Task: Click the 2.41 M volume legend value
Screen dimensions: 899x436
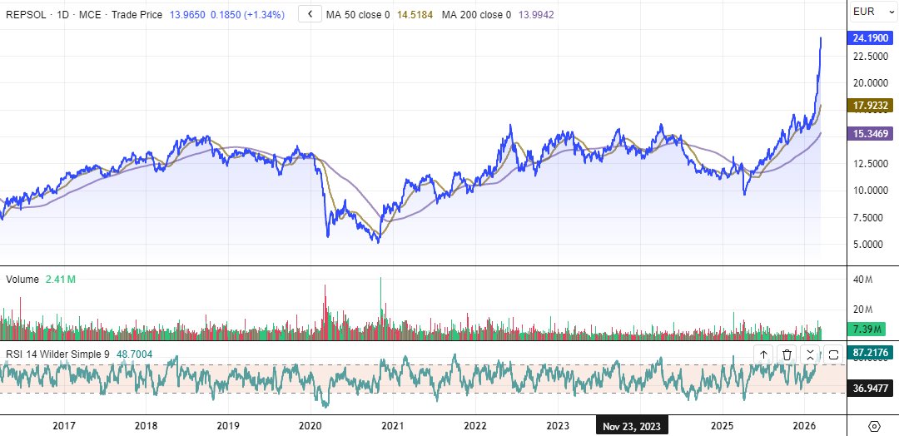Action: click(x=60, y=280)
